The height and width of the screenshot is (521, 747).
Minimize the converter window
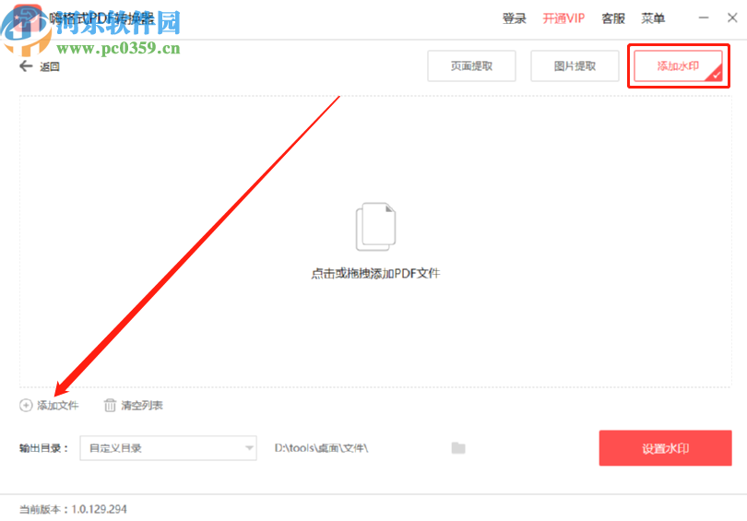click(x=704, y=18)
